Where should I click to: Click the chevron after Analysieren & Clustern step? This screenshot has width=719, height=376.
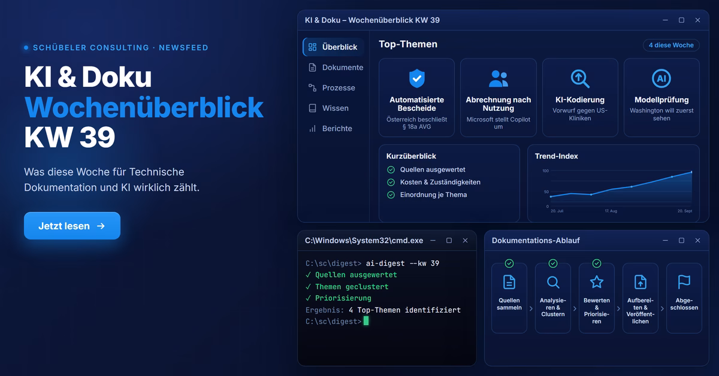click(575, 309)
